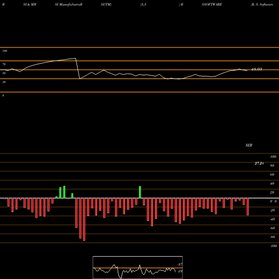Click the RSI axis label 30
279x279 pixels.
click(x=4, y=82)
